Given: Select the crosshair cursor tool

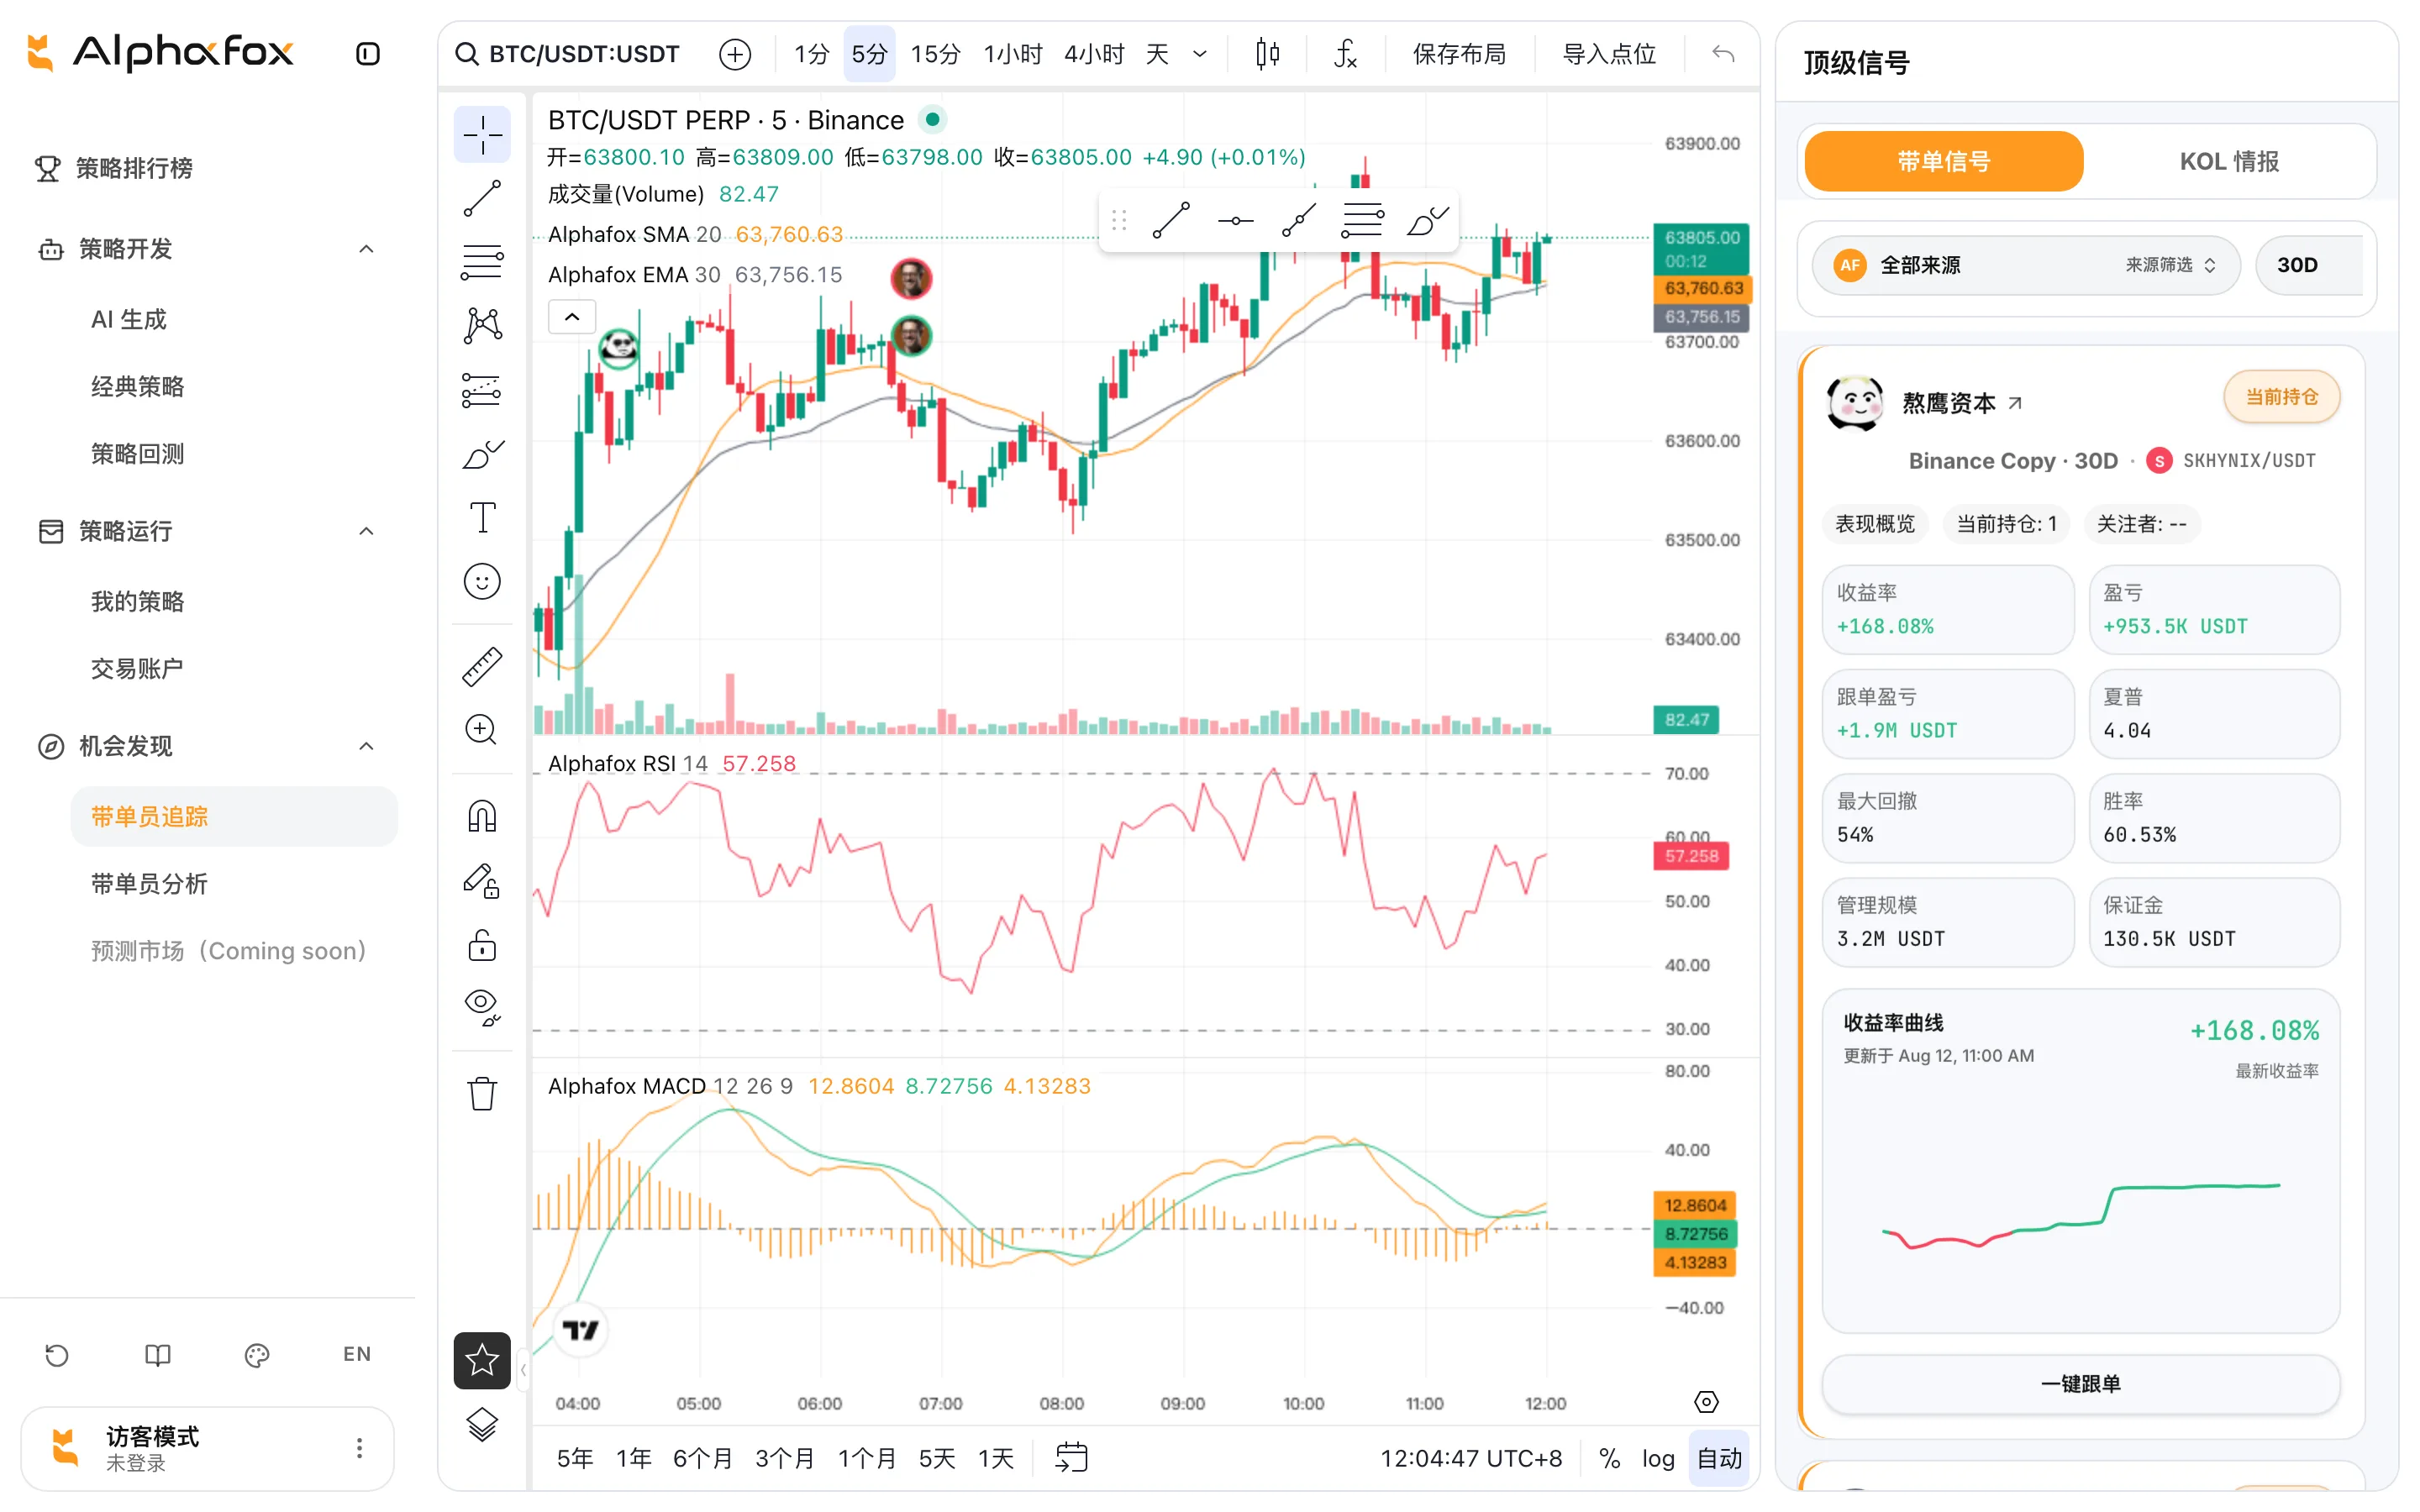Looking at the screenshot, I should (x=482, y=134).
